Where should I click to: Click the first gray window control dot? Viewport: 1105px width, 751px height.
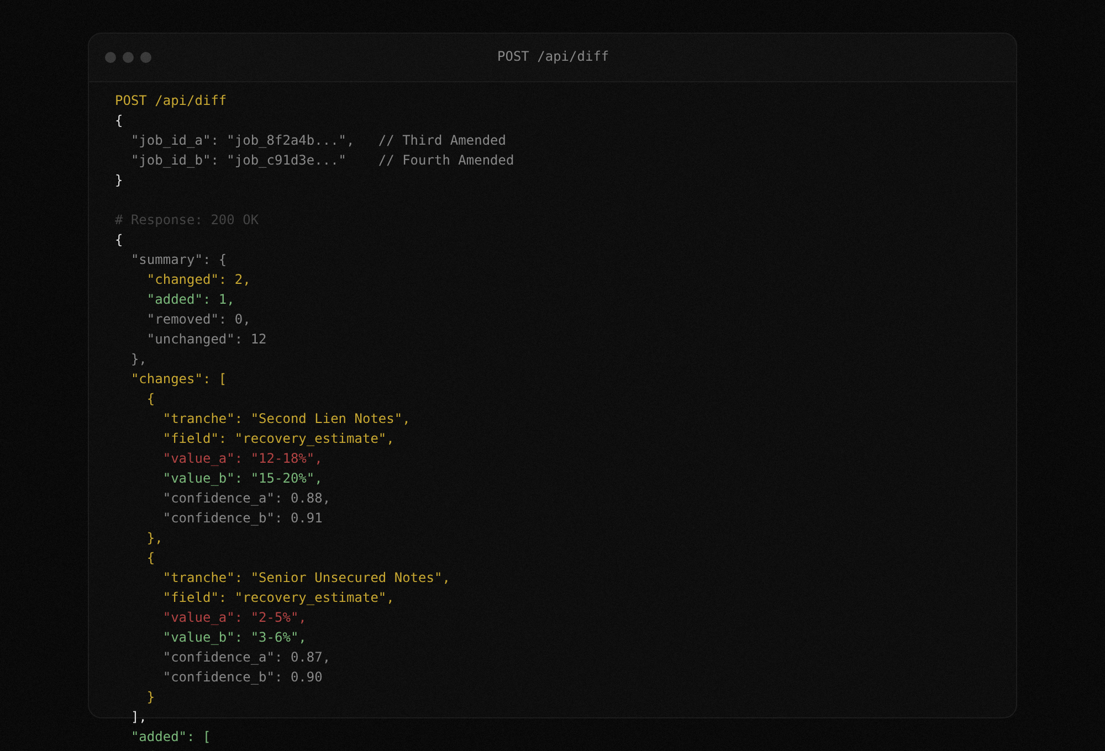coord(110,57)
